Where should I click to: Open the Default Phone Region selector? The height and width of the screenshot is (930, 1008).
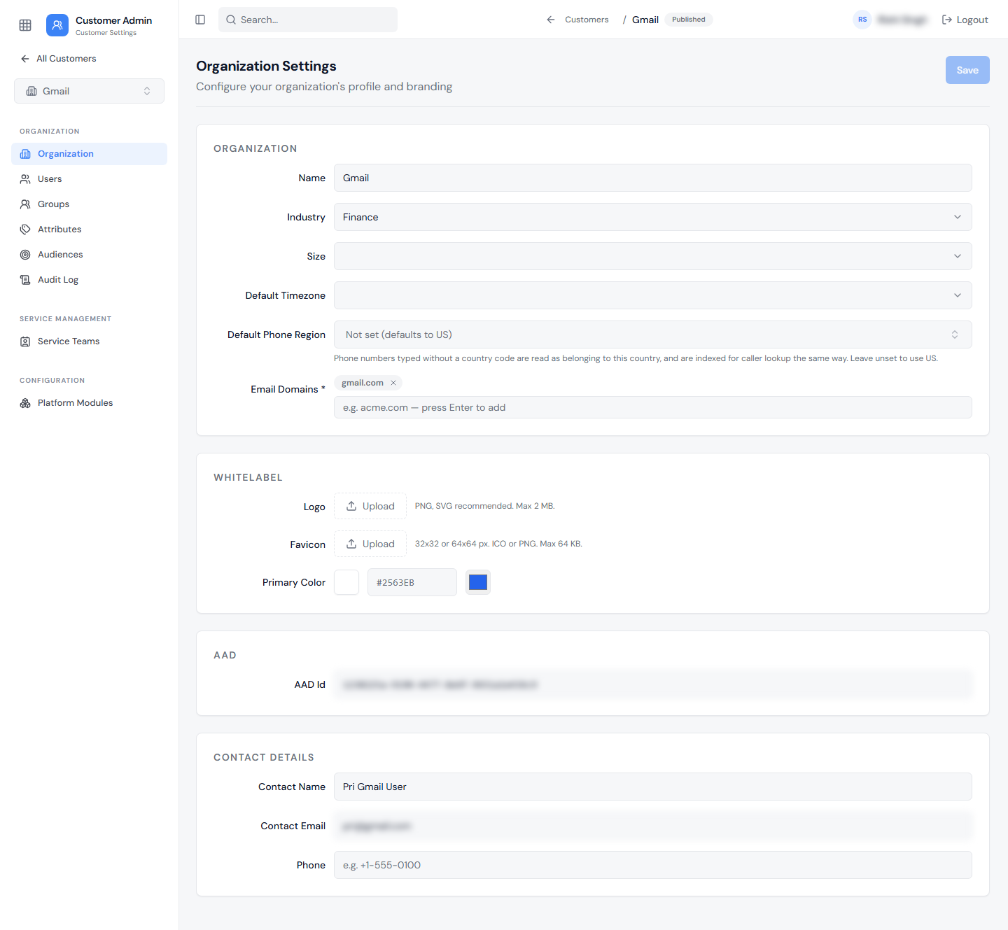tap(653, 334)
